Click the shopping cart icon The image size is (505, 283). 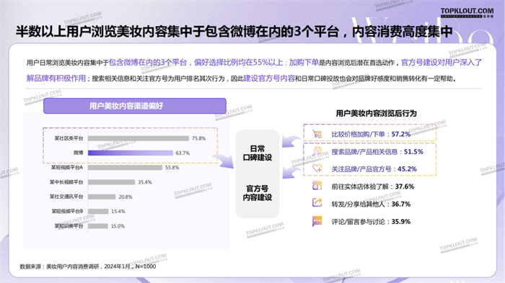tap(317, 134)
